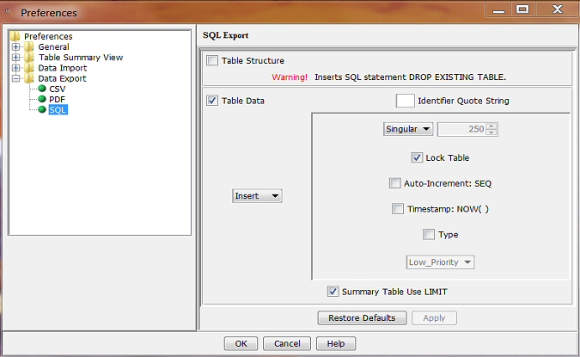
Task: Click the Data Export folder icon
Action: [x=29, y=78]
